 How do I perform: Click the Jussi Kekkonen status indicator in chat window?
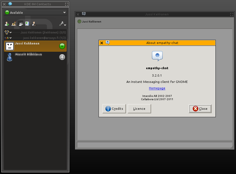tap(79, 21)
